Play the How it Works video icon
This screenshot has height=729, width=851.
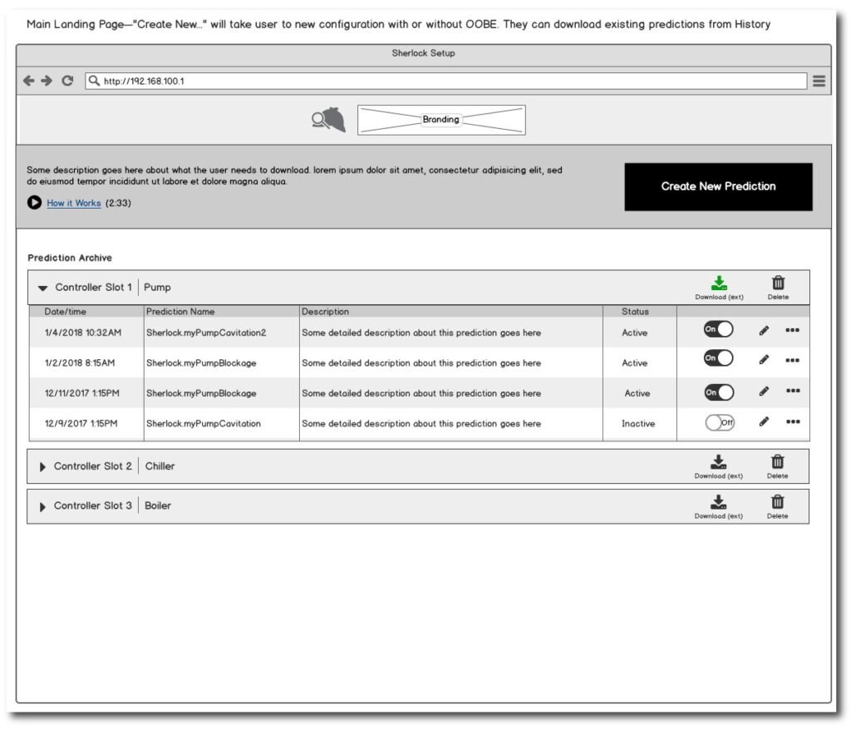point(34,203)
